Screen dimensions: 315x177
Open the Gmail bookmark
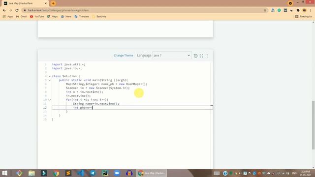(21, 16)
